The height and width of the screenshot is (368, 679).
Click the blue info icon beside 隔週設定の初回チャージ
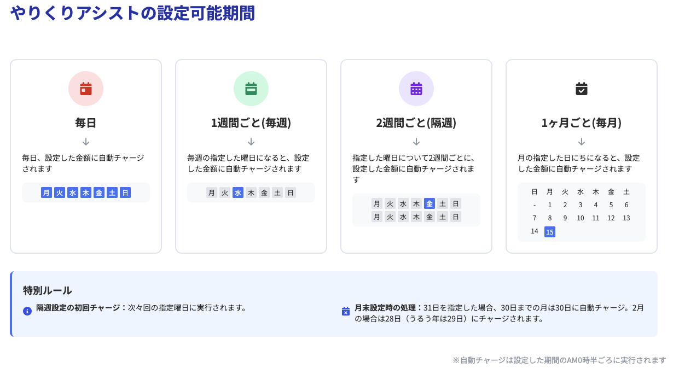coord(27,311)
